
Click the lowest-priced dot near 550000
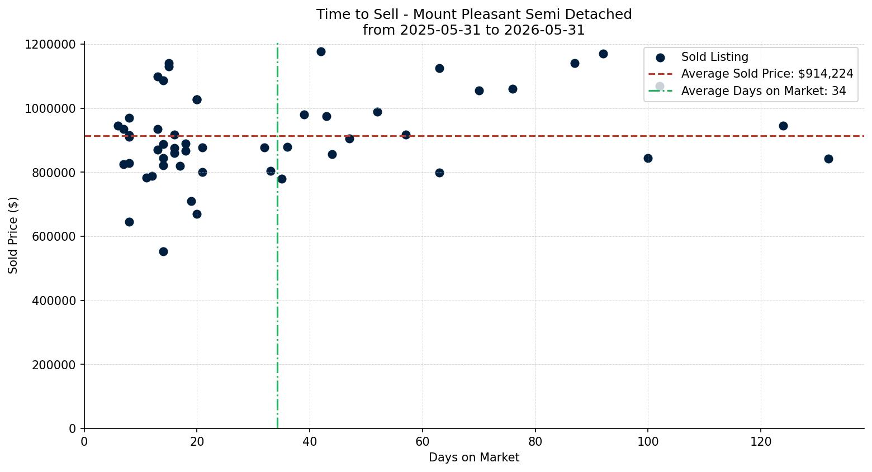point(163,251)
